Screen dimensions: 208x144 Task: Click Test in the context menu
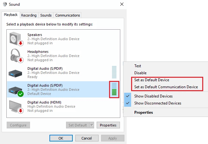click(138, 66)
